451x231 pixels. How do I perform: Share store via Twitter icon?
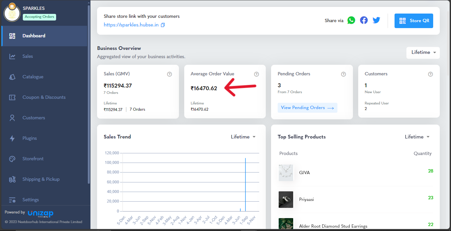[x=376, y=20]
